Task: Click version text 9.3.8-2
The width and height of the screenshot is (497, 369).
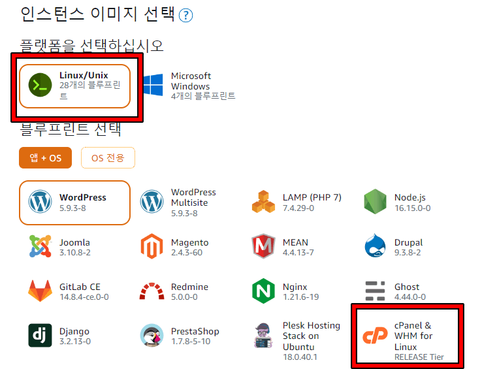Action: [408, 253]
